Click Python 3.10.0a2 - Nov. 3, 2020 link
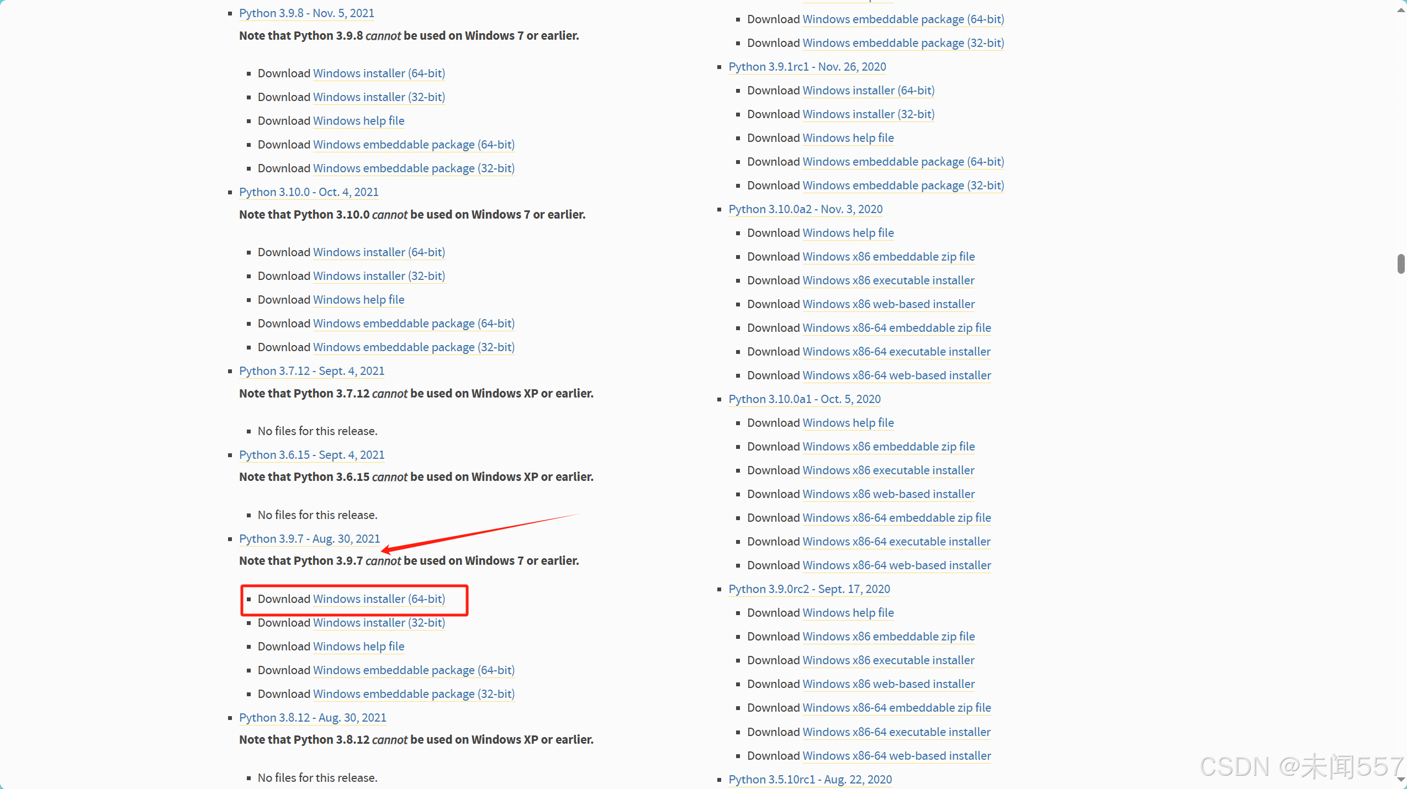 point(805,209)
